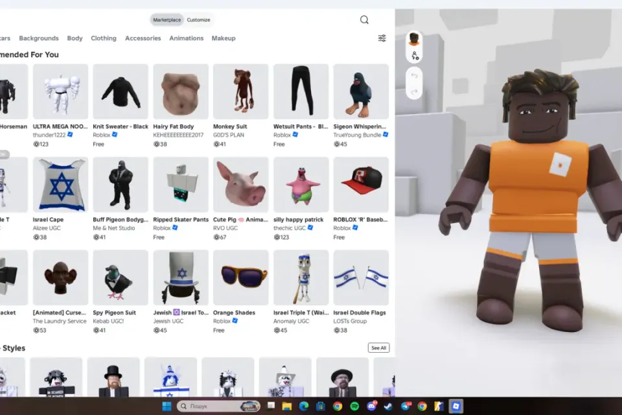Open the Clothing category tab
The width and height of the screenshot is (622, 415).
tap(104, 38)
